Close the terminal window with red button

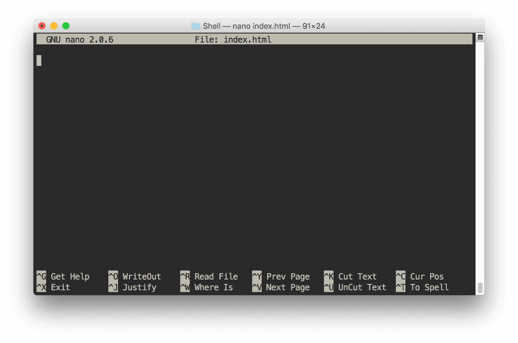42,26
